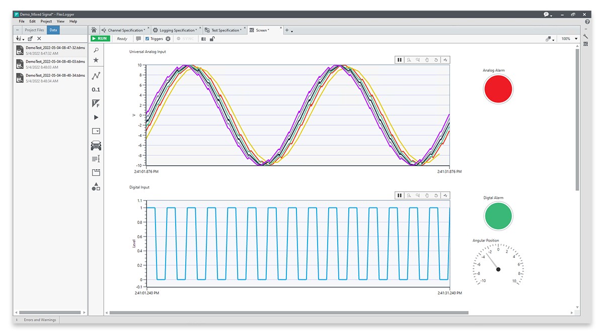Screen dimensions: 604x334
Task: Open the numeric indicator 0.1 palette item
Action: [x=96, y=89]
